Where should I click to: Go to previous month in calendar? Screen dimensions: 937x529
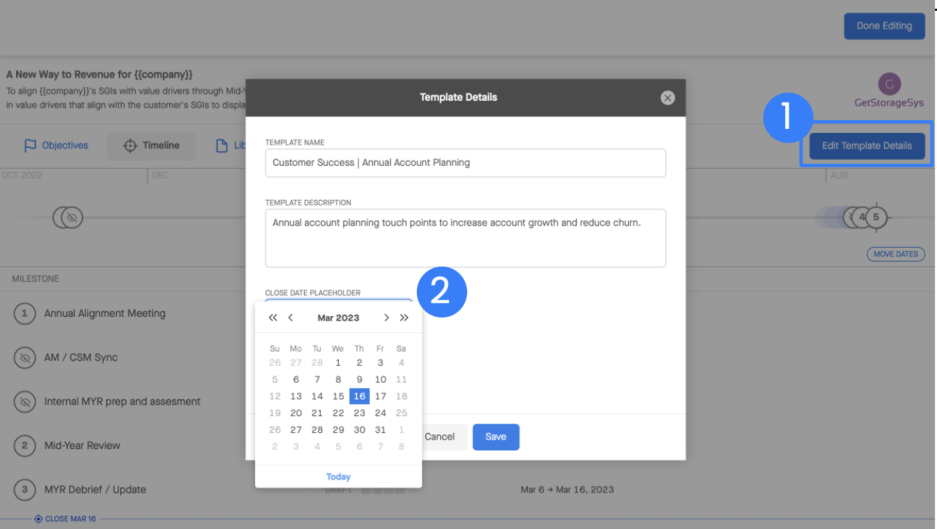(290, 318)
